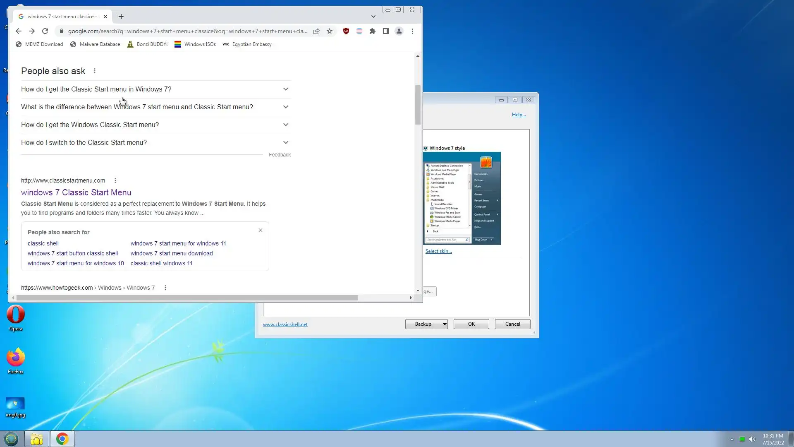Screen dimensions: 794x447
Task: Bookmark this page with the star icon
Action: pos(330,31)
